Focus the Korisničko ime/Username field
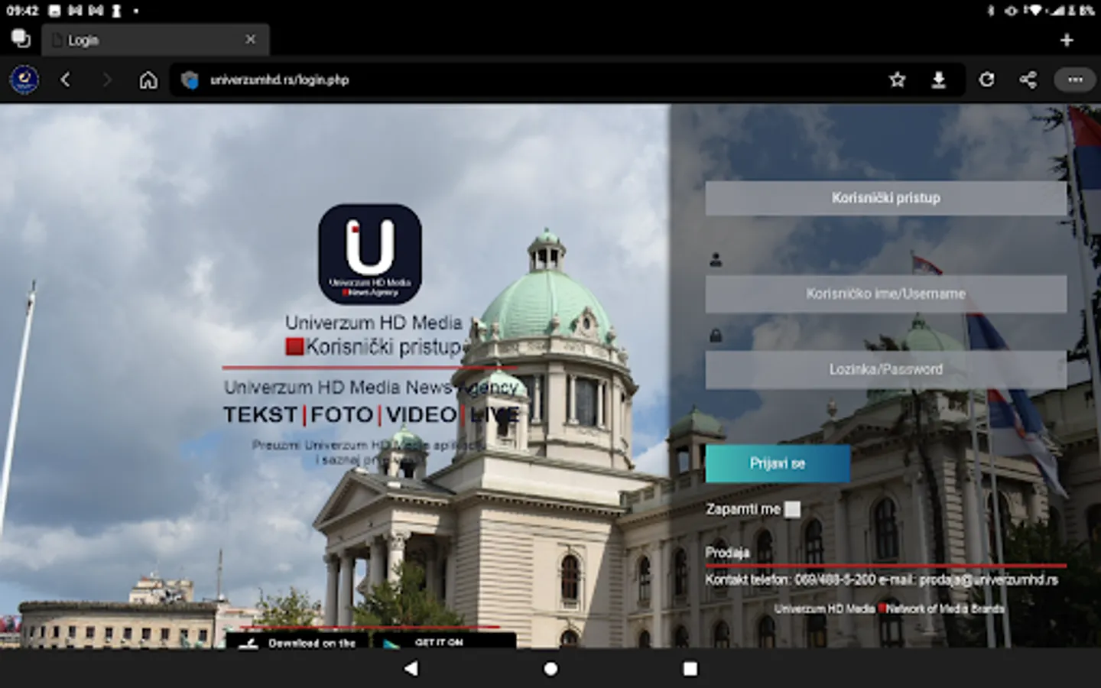Image resolution: width=1101 pixels, height=688 pixels. tap(885, 294)
